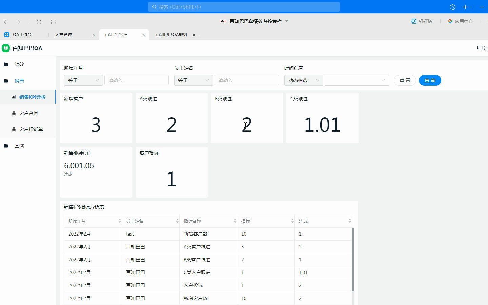Expand the 绩效 folder in sidebar

coord(19,64)
